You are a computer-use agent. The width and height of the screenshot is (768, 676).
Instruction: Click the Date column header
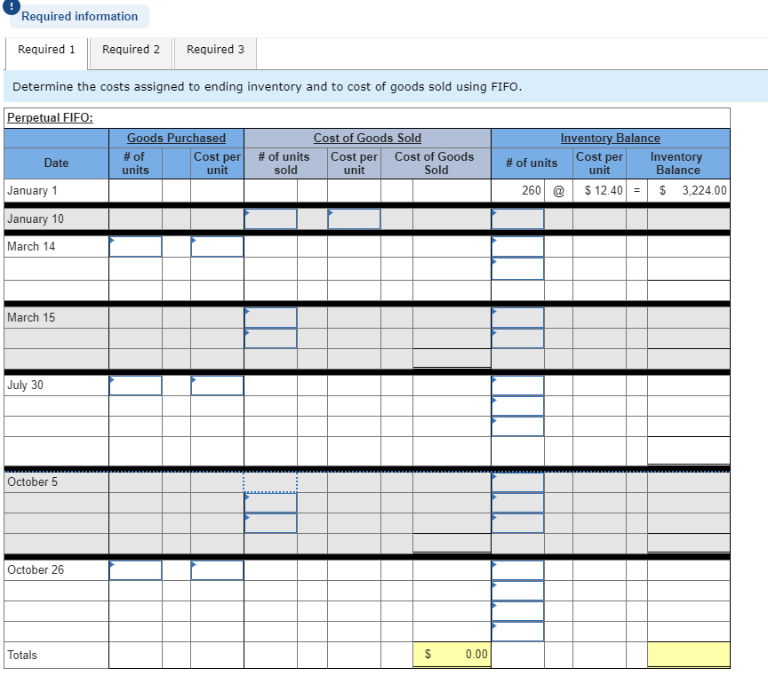[x=56, y=163]
